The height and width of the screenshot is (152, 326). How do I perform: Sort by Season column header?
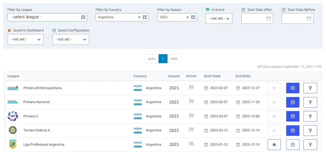[174, 76]
